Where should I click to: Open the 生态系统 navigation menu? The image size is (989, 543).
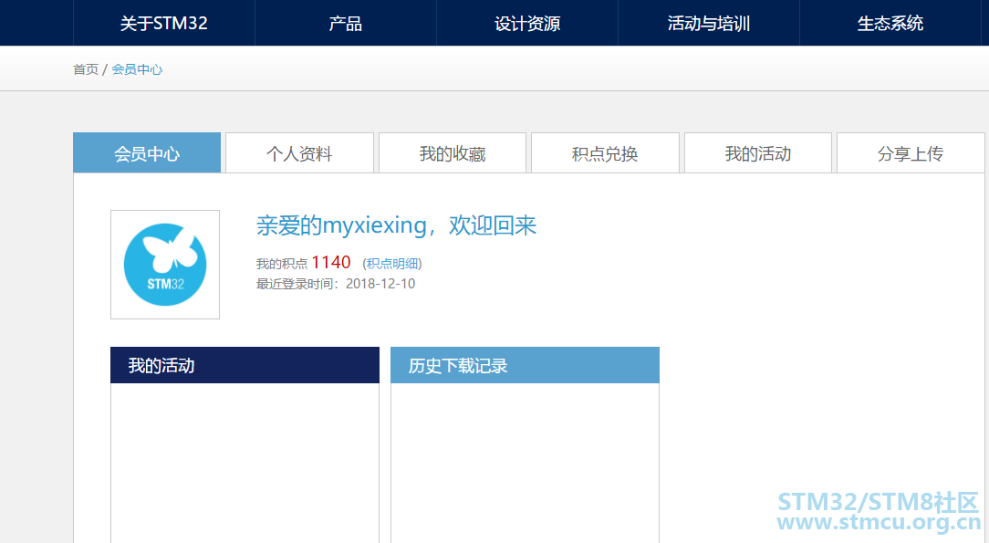click(x=890, y=24)
